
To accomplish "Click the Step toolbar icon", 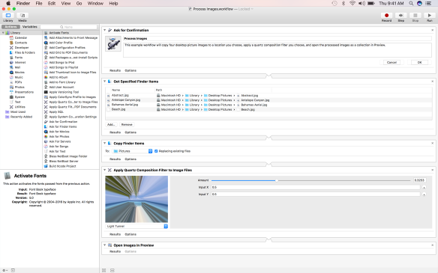I will [x=400, y=15].
